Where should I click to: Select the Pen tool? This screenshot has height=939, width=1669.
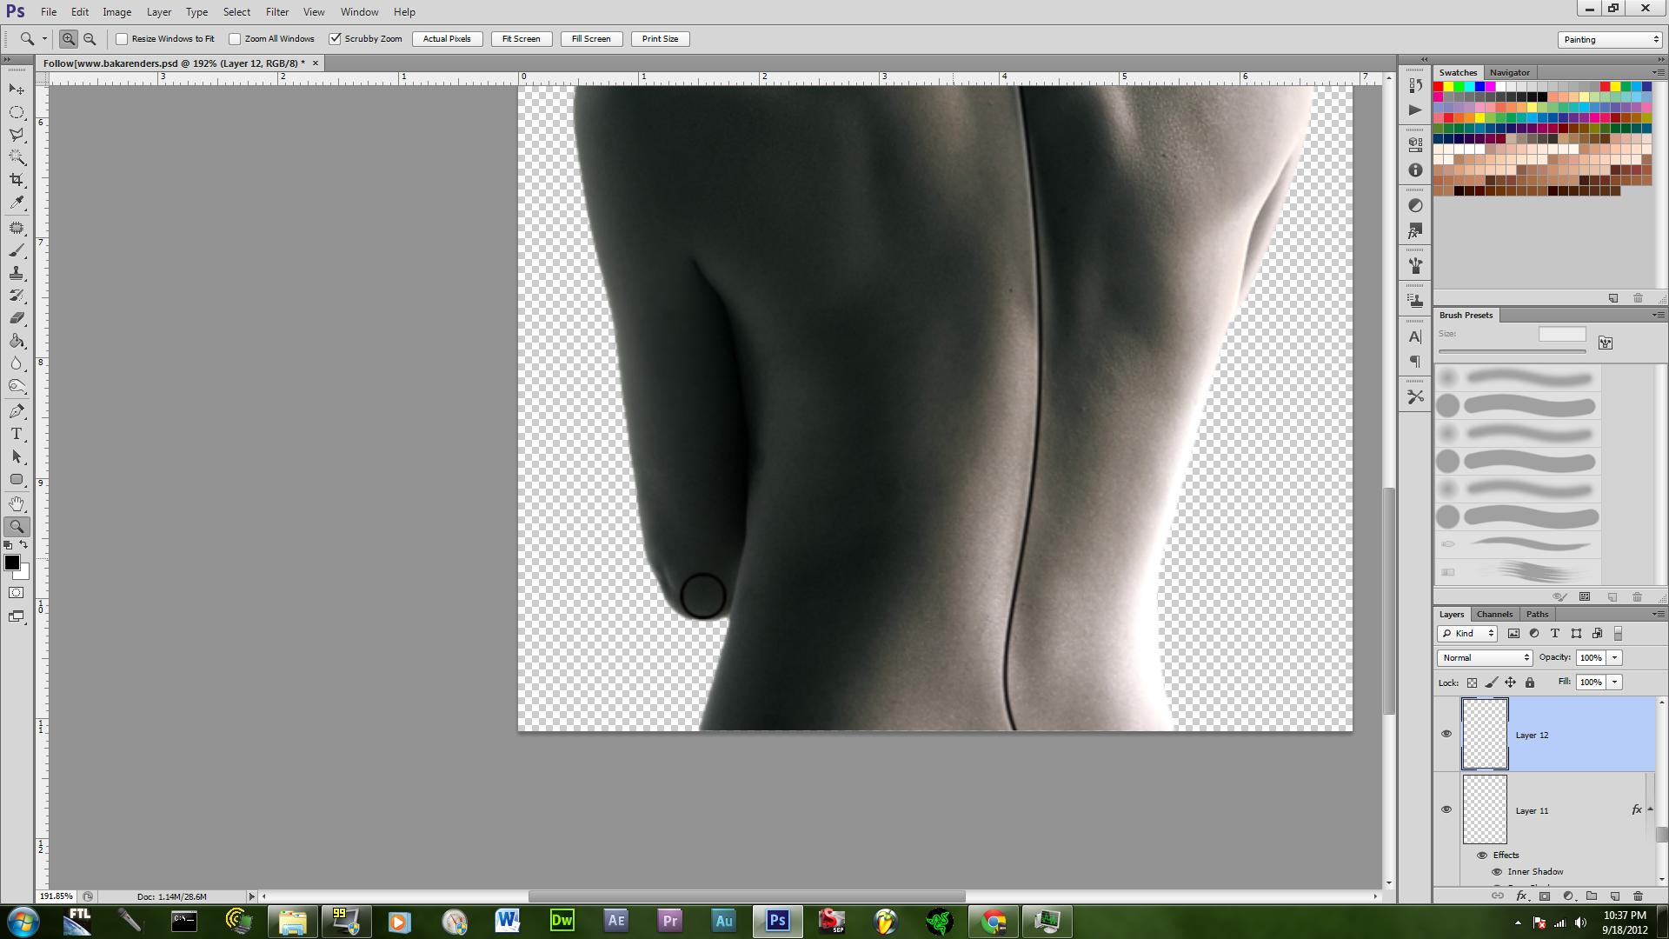point(17,411)
